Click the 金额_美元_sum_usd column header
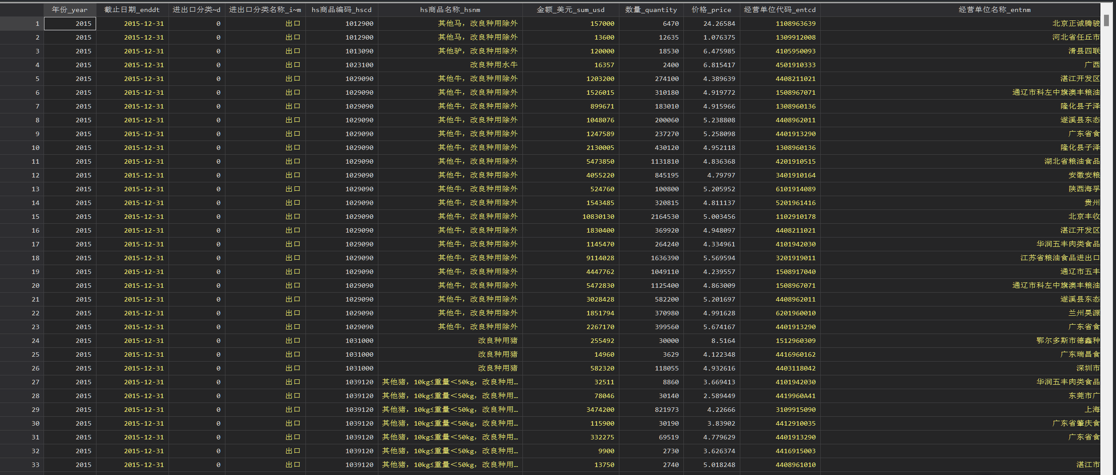This screenshot has height=475, width=1116. (570, 10)
